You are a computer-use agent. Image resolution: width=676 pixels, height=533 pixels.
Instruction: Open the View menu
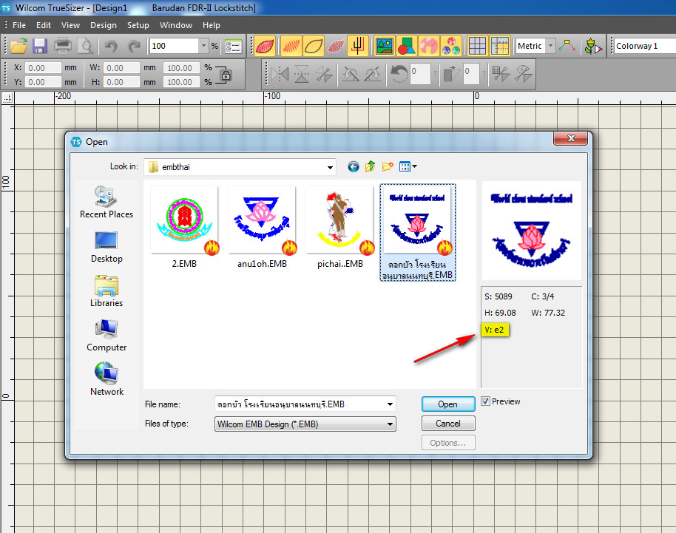pos(70,25)
